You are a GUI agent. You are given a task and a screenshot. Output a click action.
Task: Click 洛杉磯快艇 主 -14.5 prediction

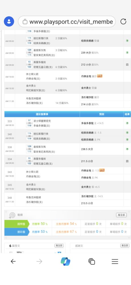[92, 196]
